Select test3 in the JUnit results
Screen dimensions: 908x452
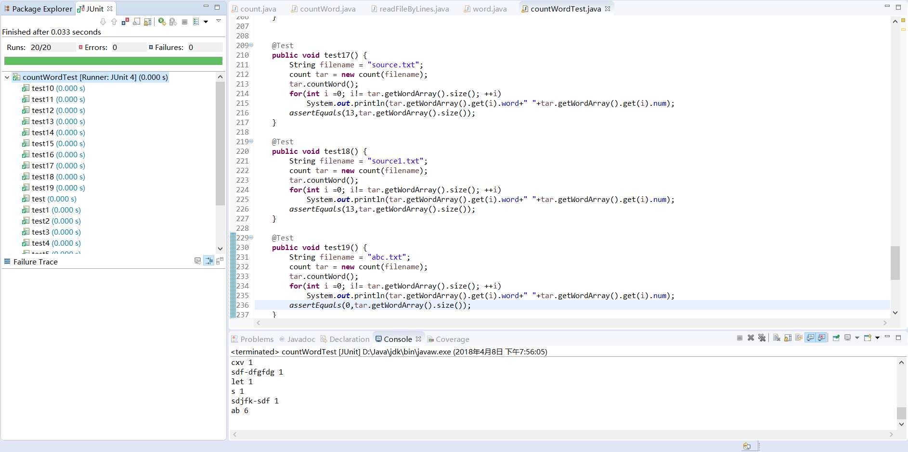point(52,232)
